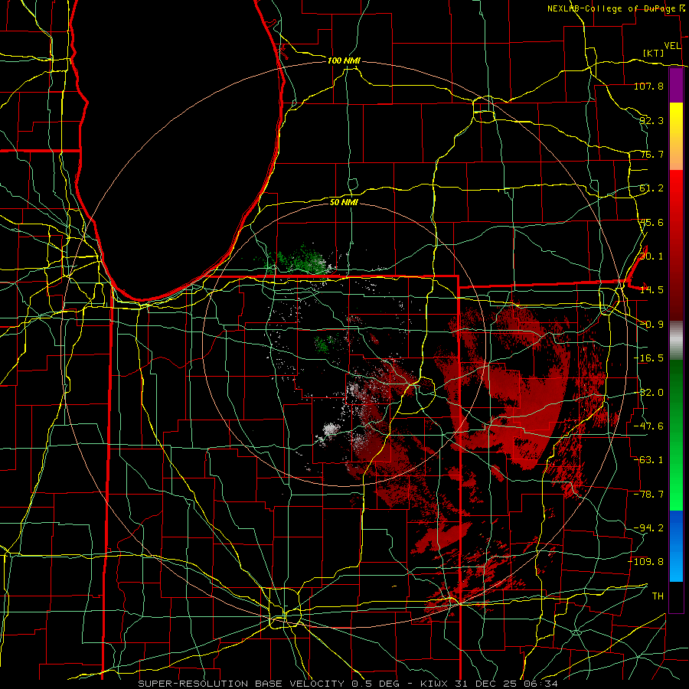Click the TH label near scale bottom

tap(658, 596)
